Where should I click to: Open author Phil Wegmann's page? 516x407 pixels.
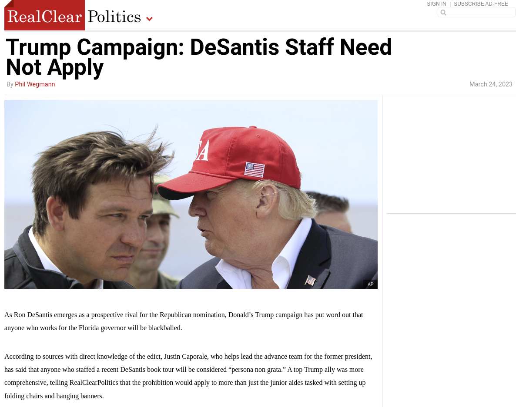35,84
